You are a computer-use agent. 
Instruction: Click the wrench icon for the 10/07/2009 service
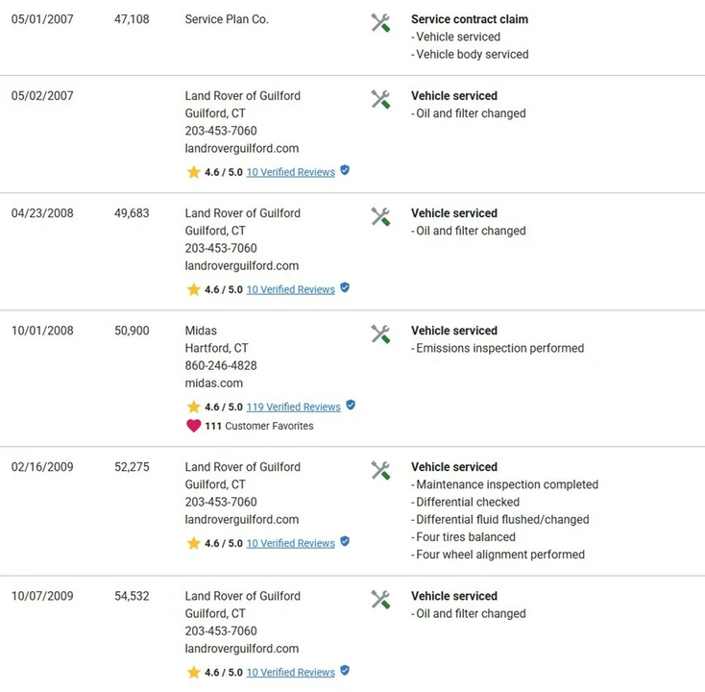pyautogui.click(x=380, y=600)
